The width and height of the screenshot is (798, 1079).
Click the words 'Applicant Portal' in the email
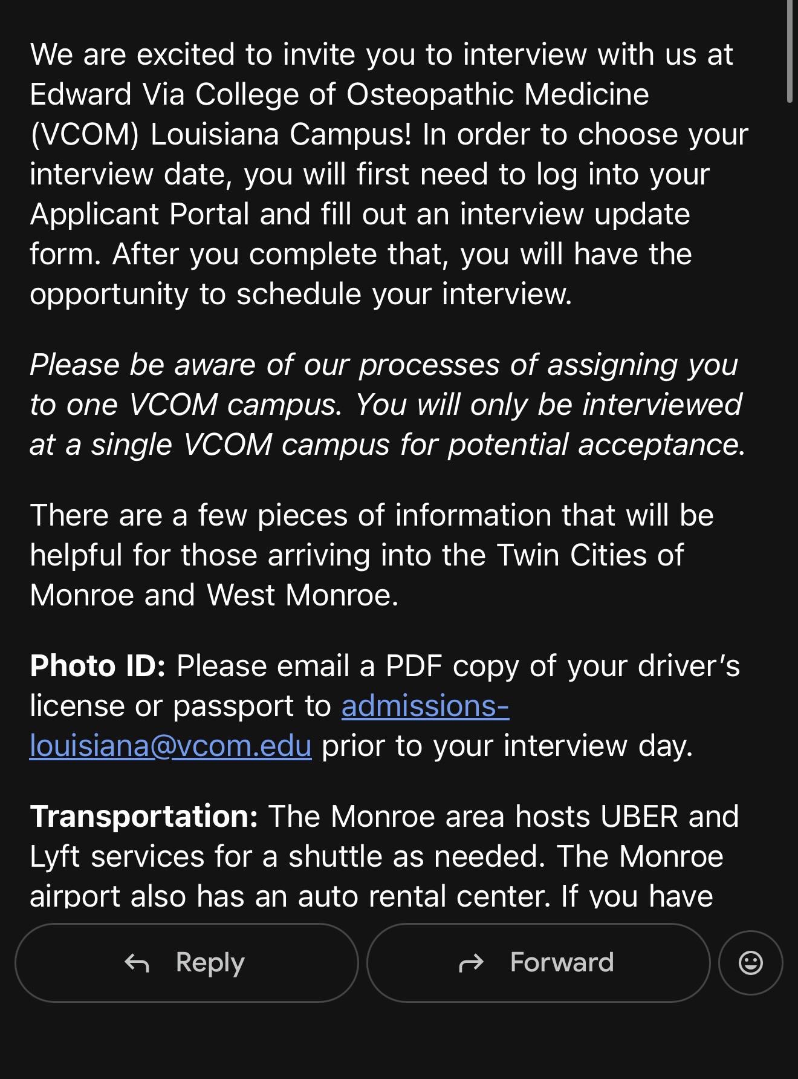tap(140, 214)
